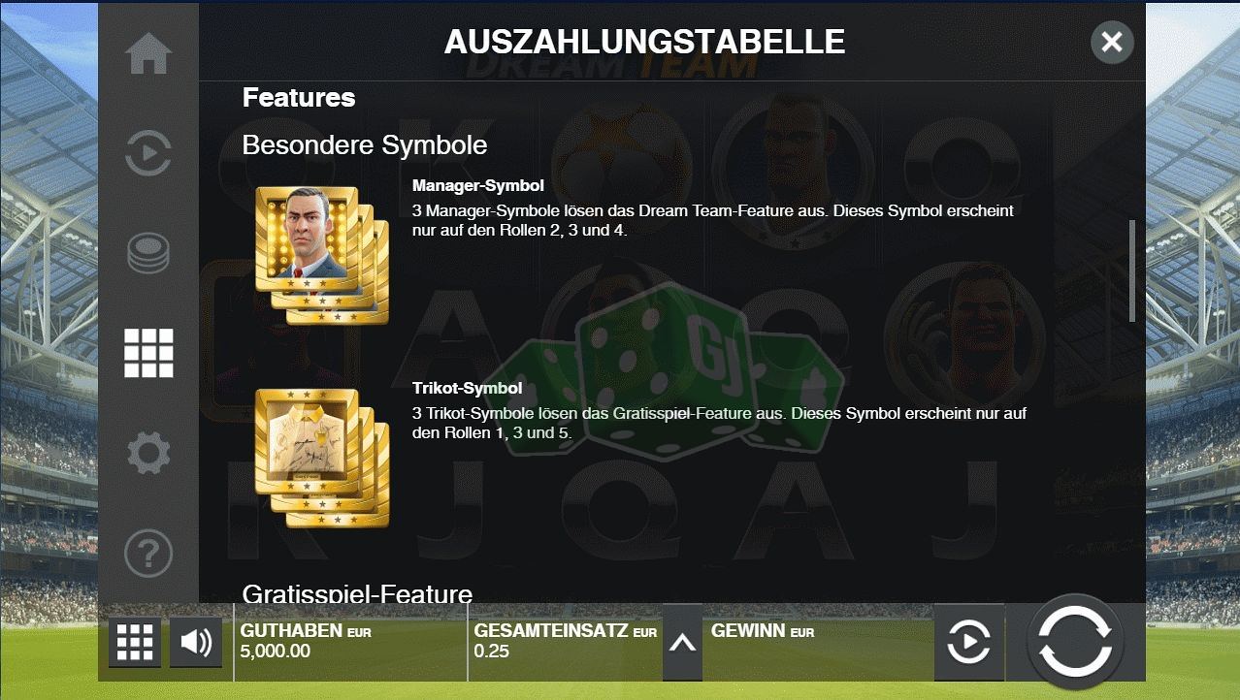1240x700 pixels.
Task: Close the Auszahlungstabelle panel
Action: [x=1112, y=42]
